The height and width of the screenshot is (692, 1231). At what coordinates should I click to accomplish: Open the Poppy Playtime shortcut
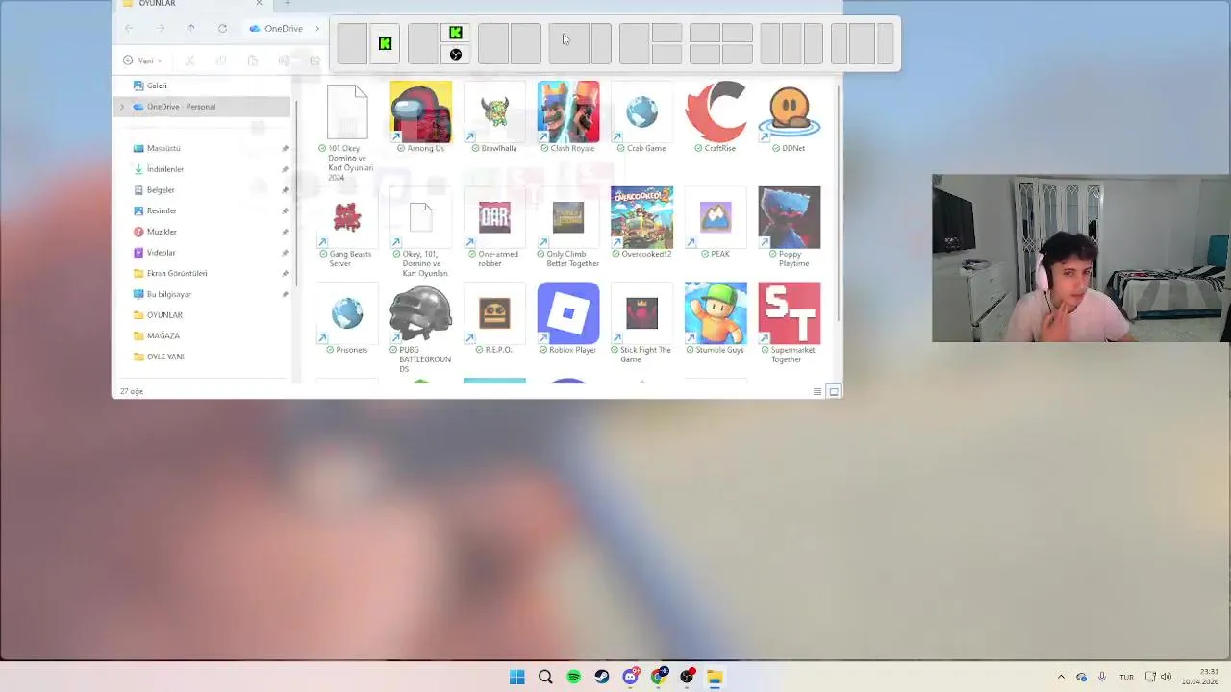(789, 228)
